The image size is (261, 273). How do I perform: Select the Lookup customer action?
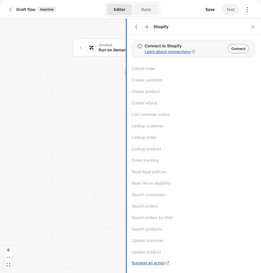point(148,126)
